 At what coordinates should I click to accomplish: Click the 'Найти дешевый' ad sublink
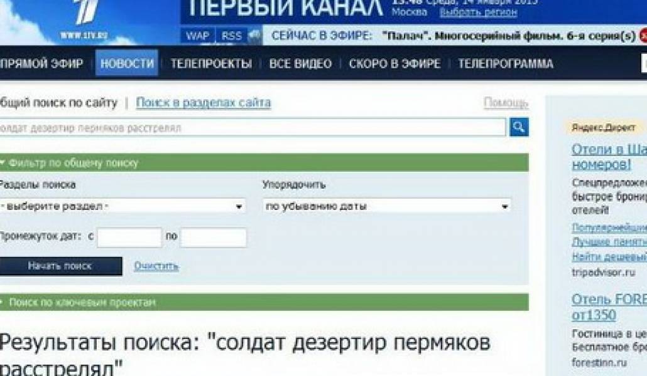609,257
